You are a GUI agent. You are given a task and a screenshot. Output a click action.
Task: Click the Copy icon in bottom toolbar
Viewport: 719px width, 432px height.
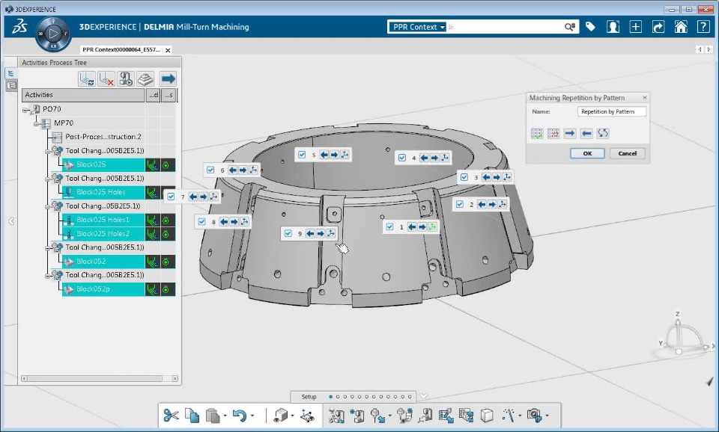192,416
